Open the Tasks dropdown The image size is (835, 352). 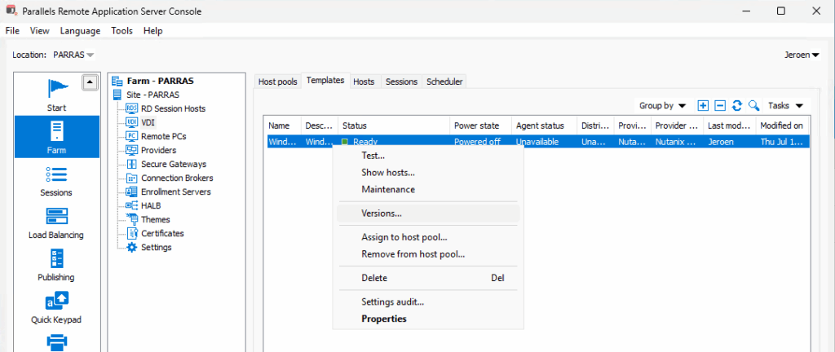[785, 106]
